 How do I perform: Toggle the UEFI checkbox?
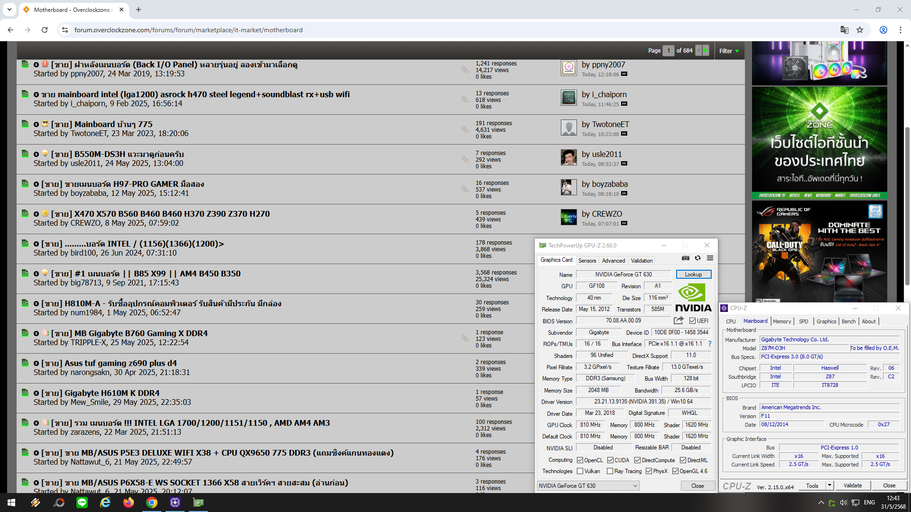click(692, 321)
